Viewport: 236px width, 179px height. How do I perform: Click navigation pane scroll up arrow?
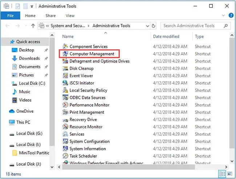coord(52,36)
